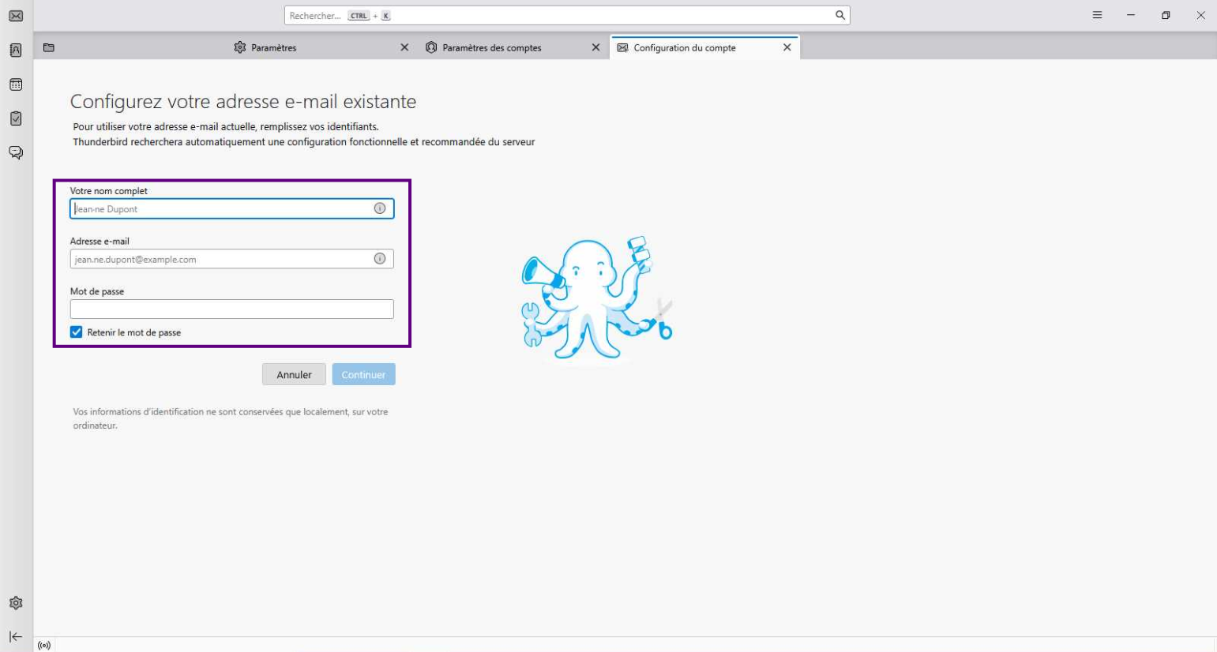Switch to Paramètres des comptes tab
This screenshot has width=1217, height=652.
514,47
